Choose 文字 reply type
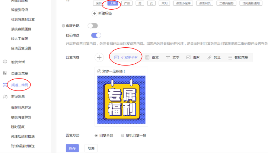268x153 pixels. [173, 57]
